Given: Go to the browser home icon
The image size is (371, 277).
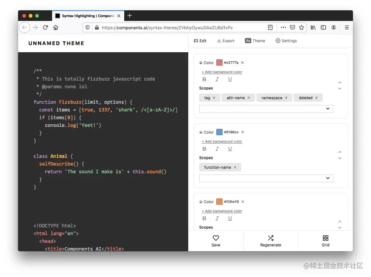Looking at the screenshot, I should (56, 27).
